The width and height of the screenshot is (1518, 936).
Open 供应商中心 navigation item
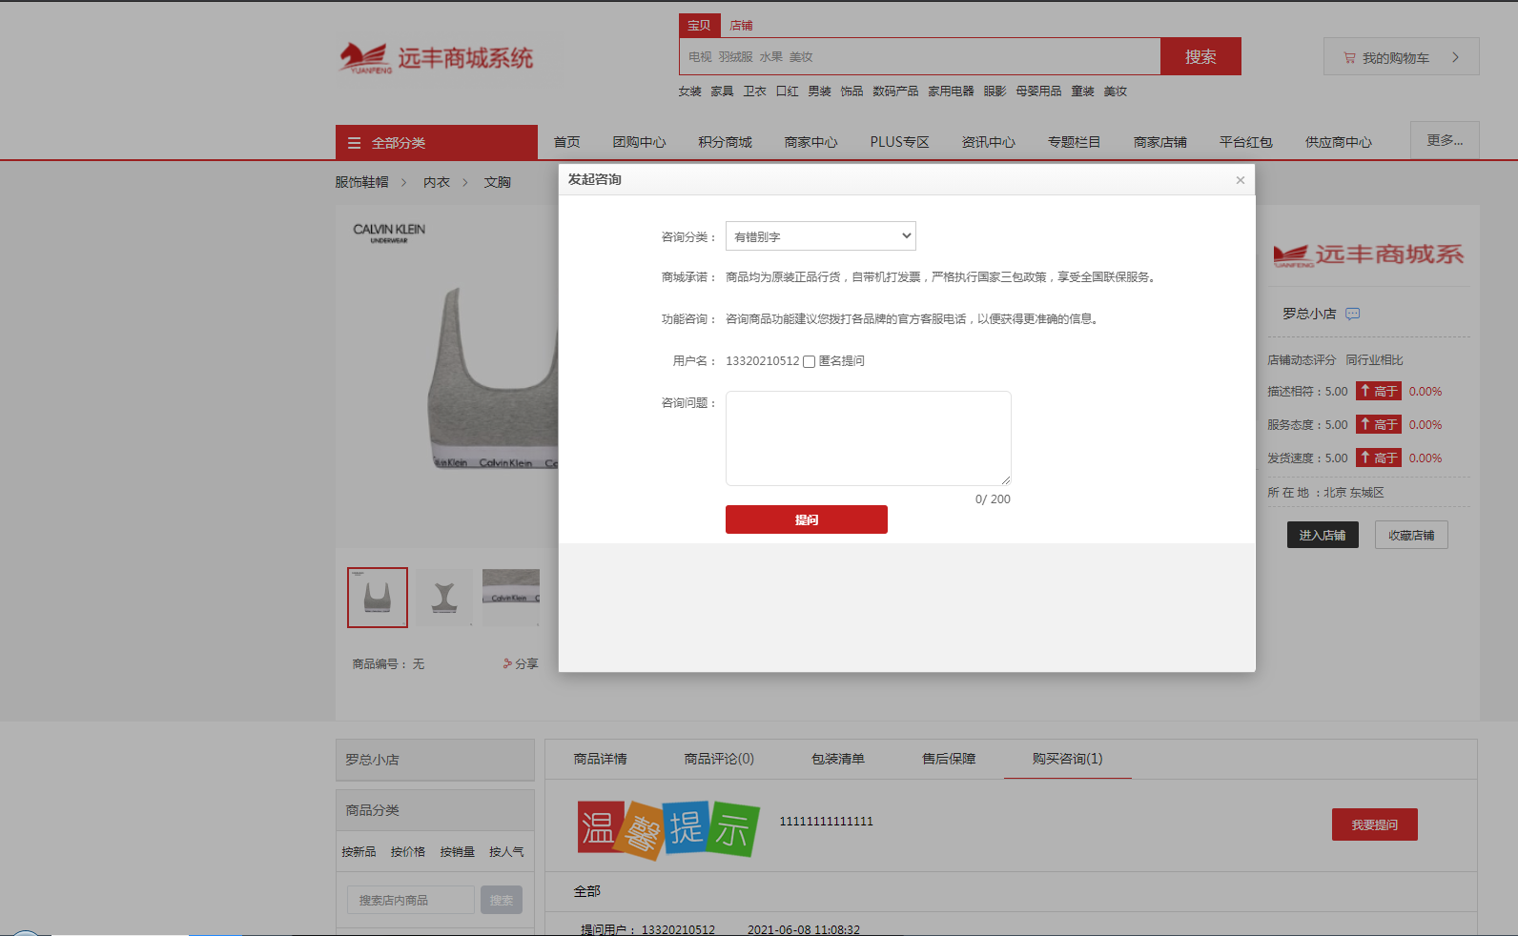[1338, 142]
